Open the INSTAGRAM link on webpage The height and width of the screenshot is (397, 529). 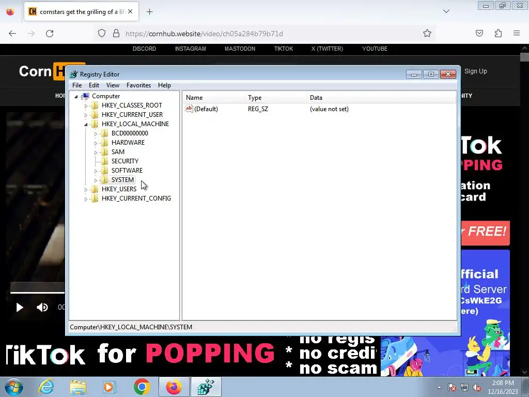[190, 49]
